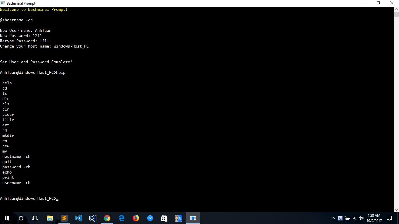Open Sublime Text from the taskbar
399x224 pixels.
tap(64, 218)
